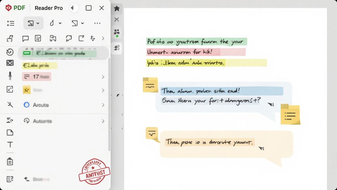Screen dimensions: 337x190
Task: Click the crossed-box redact sidebar icon
Action: [10, 63]
